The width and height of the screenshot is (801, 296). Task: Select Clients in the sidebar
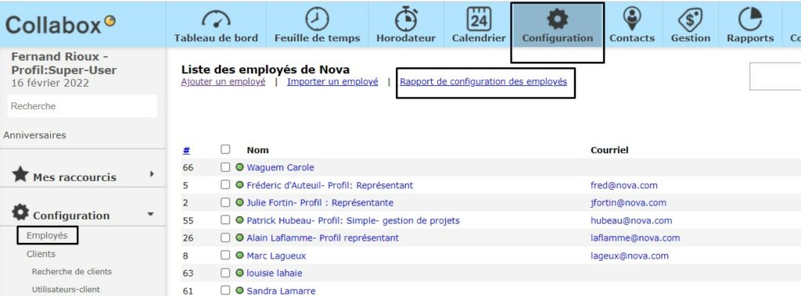point(41,254)
